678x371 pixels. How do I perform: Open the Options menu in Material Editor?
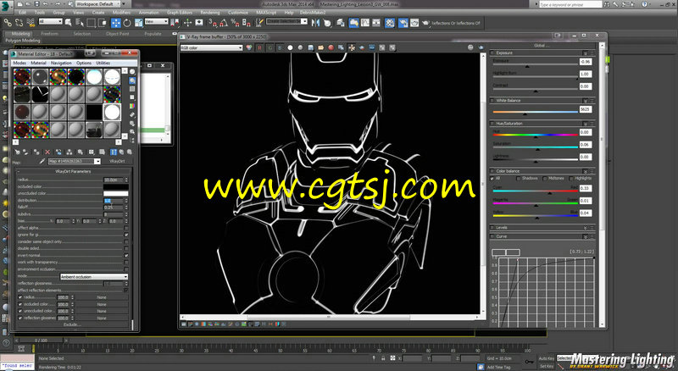pos(84,63)
